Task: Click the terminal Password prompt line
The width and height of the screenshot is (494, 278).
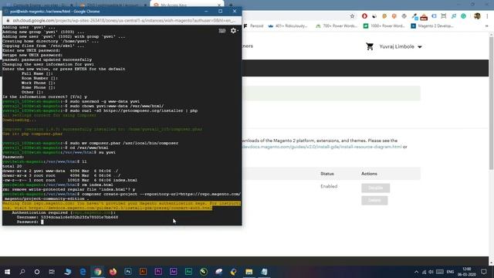Action: [30, 222]
